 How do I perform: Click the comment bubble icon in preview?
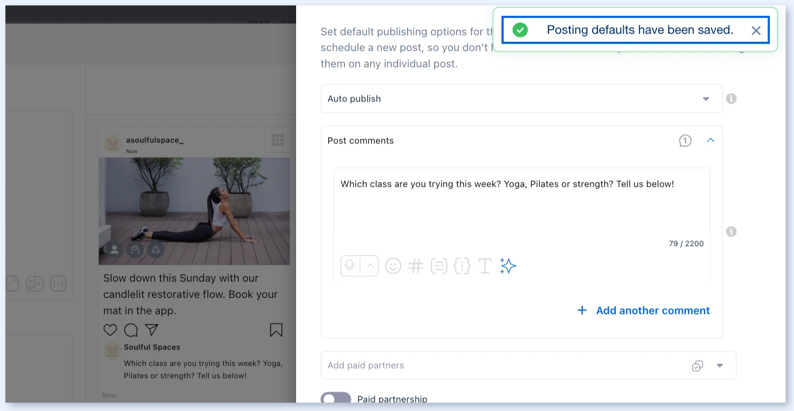pos(131,330)
